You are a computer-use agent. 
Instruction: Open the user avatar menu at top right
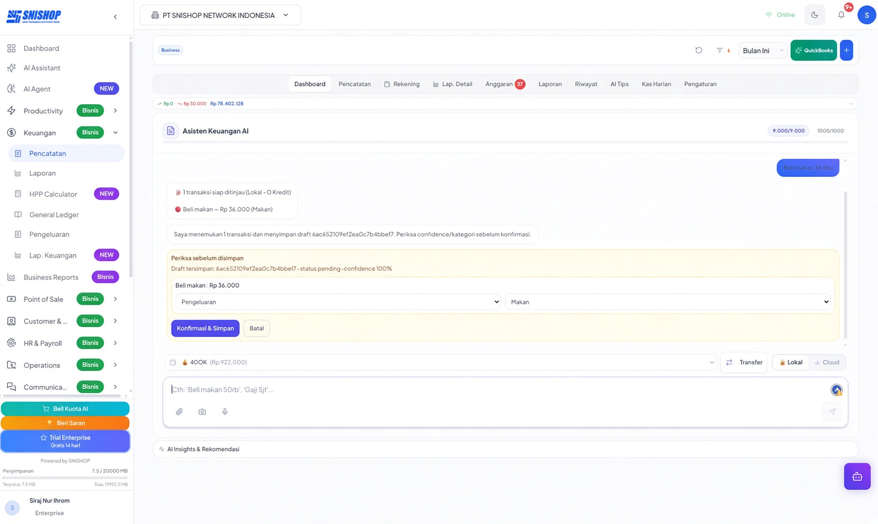click(866, 15)
